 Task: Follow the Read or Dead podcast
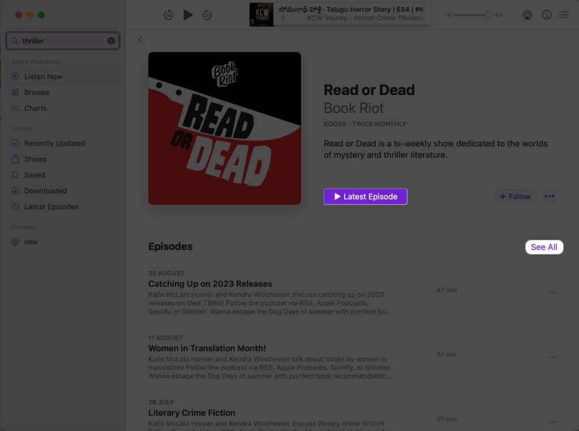[x=515, y=196]
